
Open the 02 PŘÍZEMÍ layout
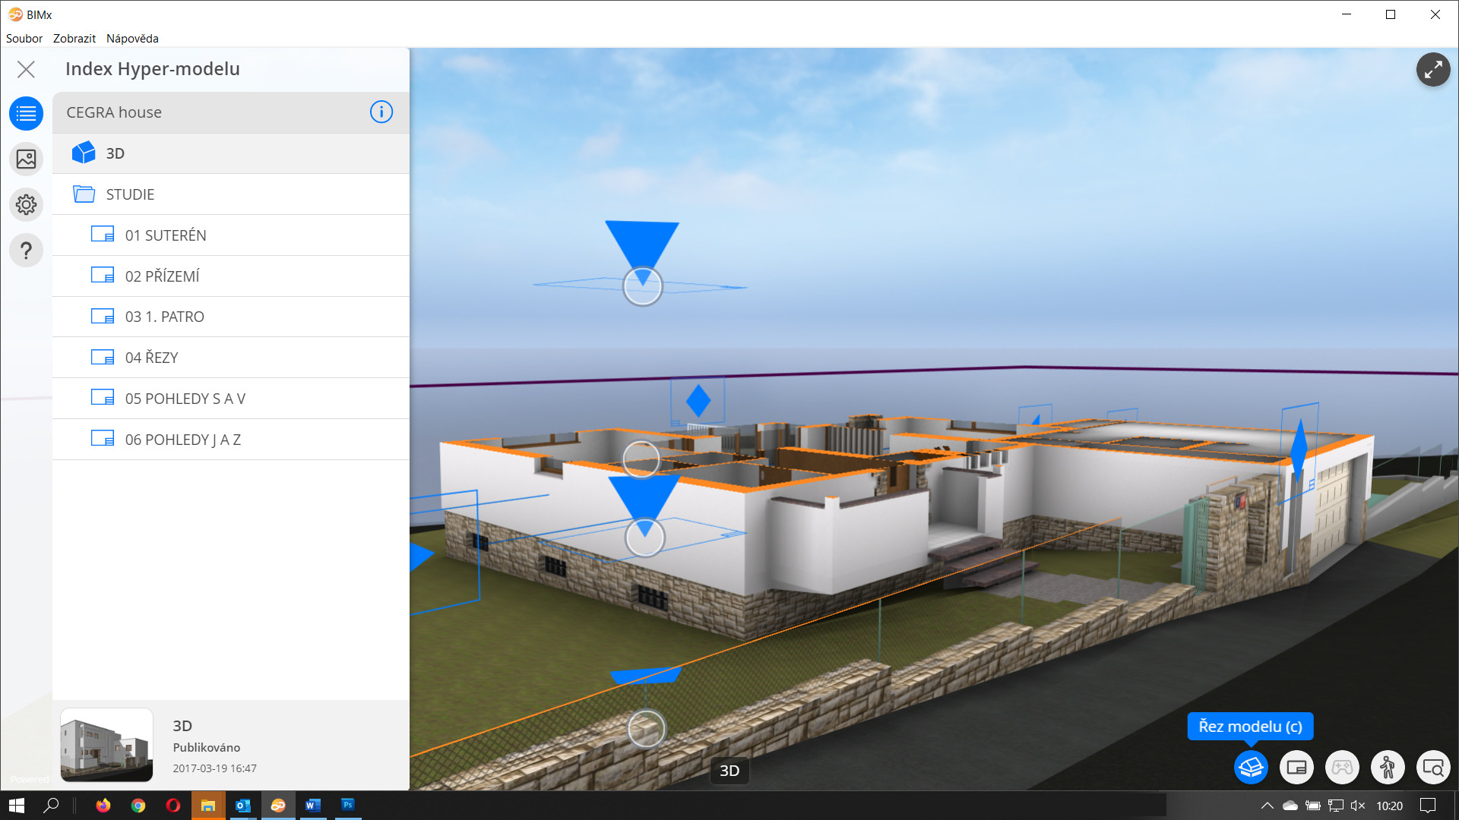[x=163, y=276]
